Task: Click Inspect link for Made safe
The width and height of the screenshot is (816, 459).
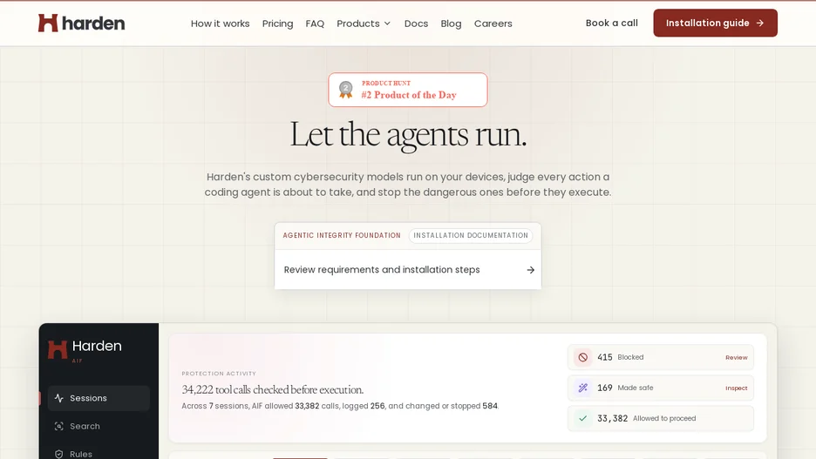Action: (x=737, y=388)
